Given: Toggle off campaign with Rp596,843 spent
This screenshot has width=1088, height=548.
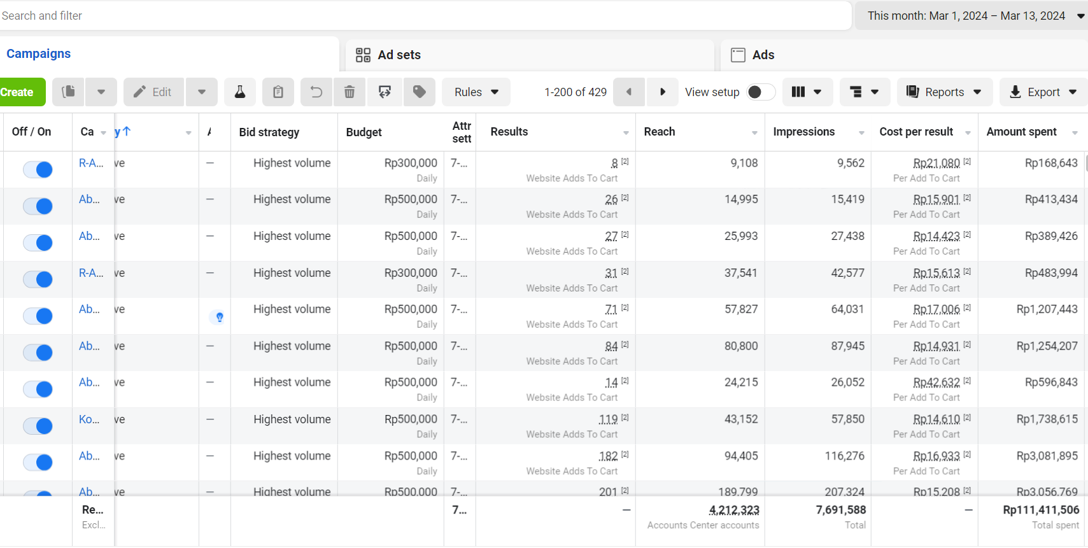Looking at the screenshot, I should (x=38, y=389).
